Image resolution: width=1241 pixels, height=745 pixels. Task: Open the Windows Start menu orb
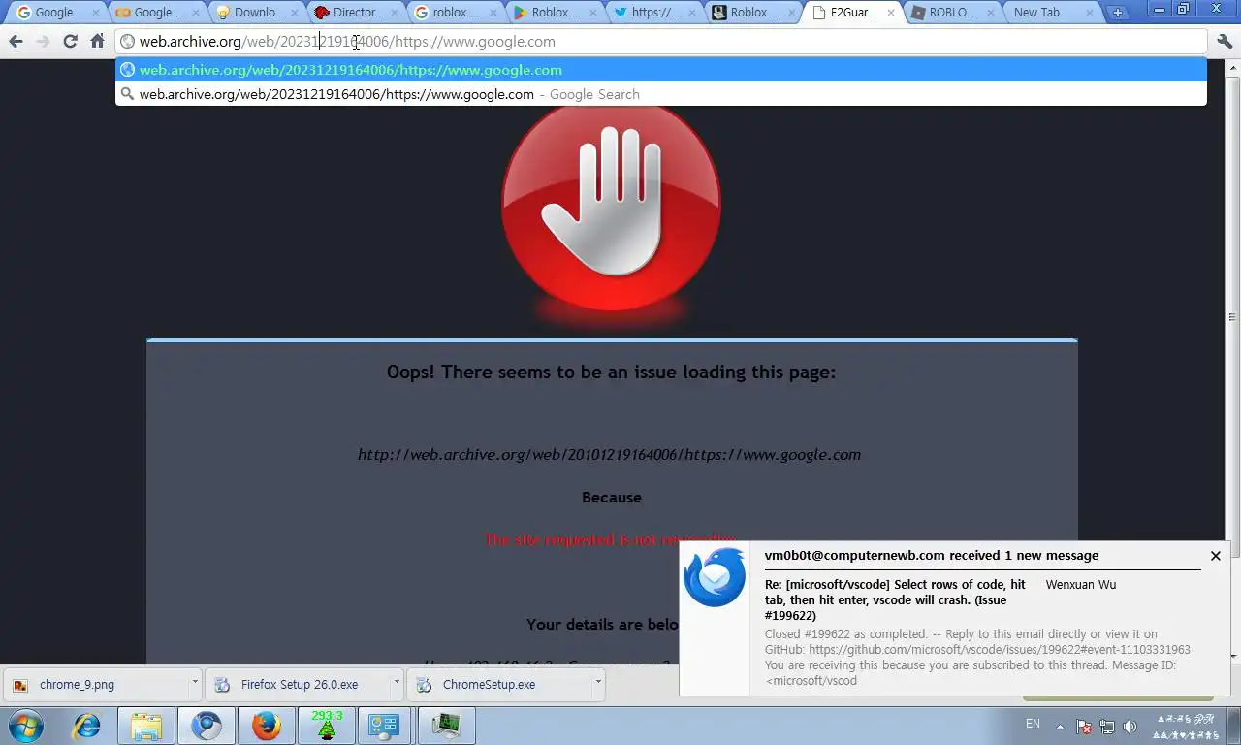click(26, 726)
